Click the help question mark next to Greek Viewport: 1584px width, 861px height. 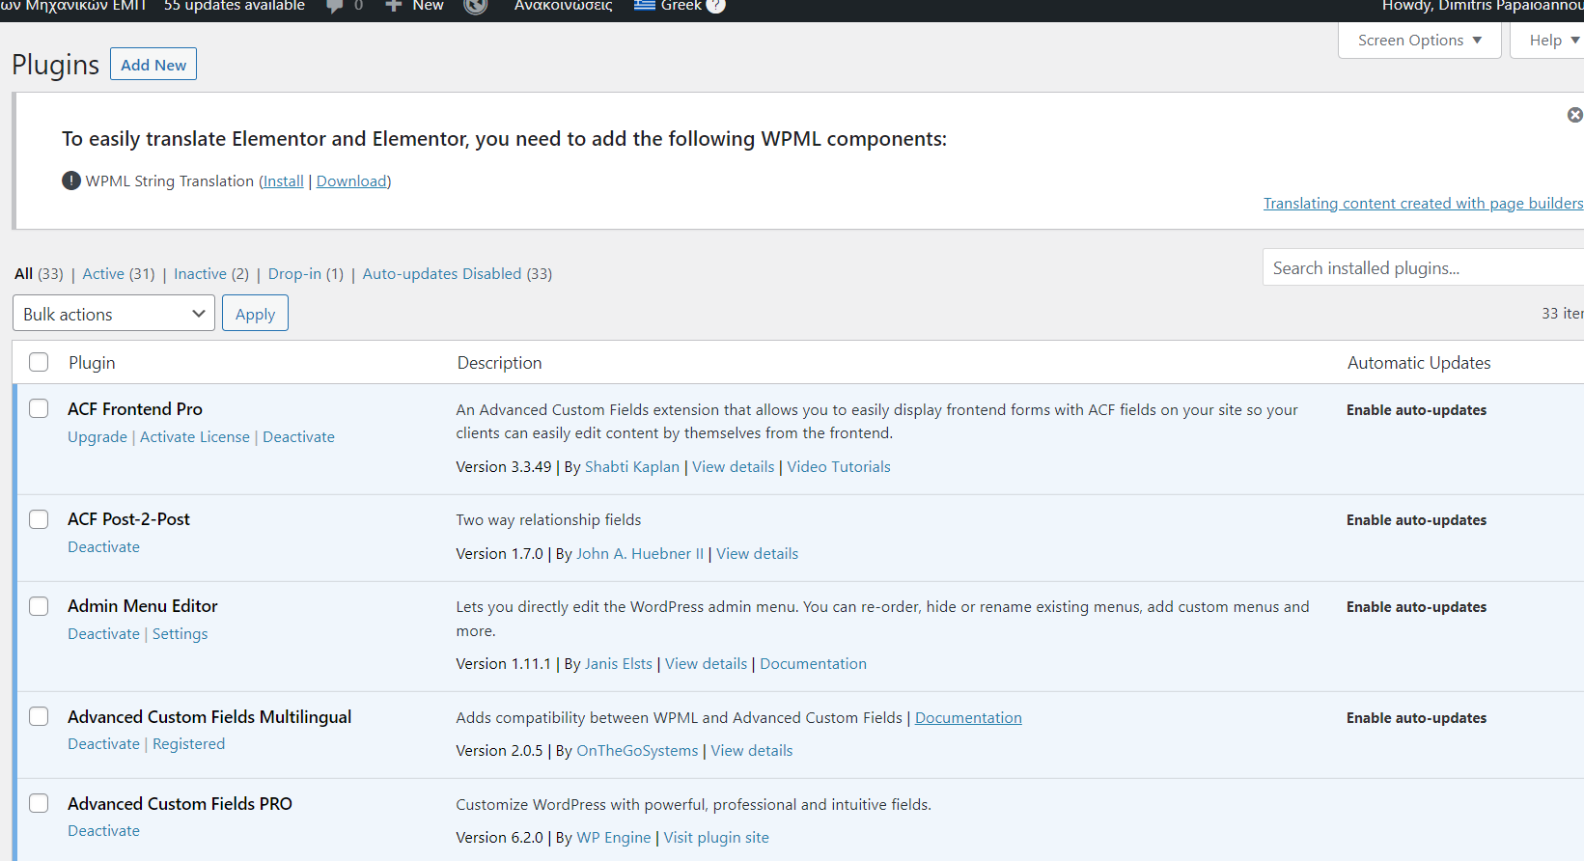coord(715,6)
